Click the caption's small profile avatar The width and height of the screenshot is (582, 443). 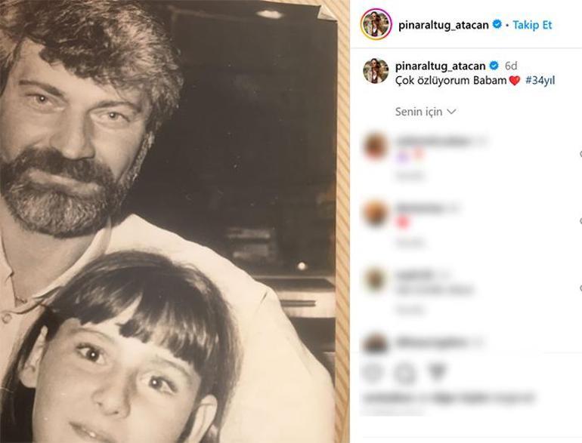click(x=376, y=70)
